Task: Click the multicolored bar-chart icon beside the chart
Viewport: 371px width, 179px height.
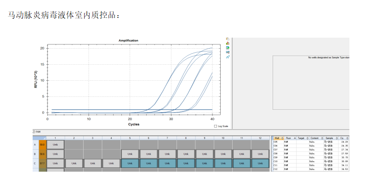Action: coord(228,43)
